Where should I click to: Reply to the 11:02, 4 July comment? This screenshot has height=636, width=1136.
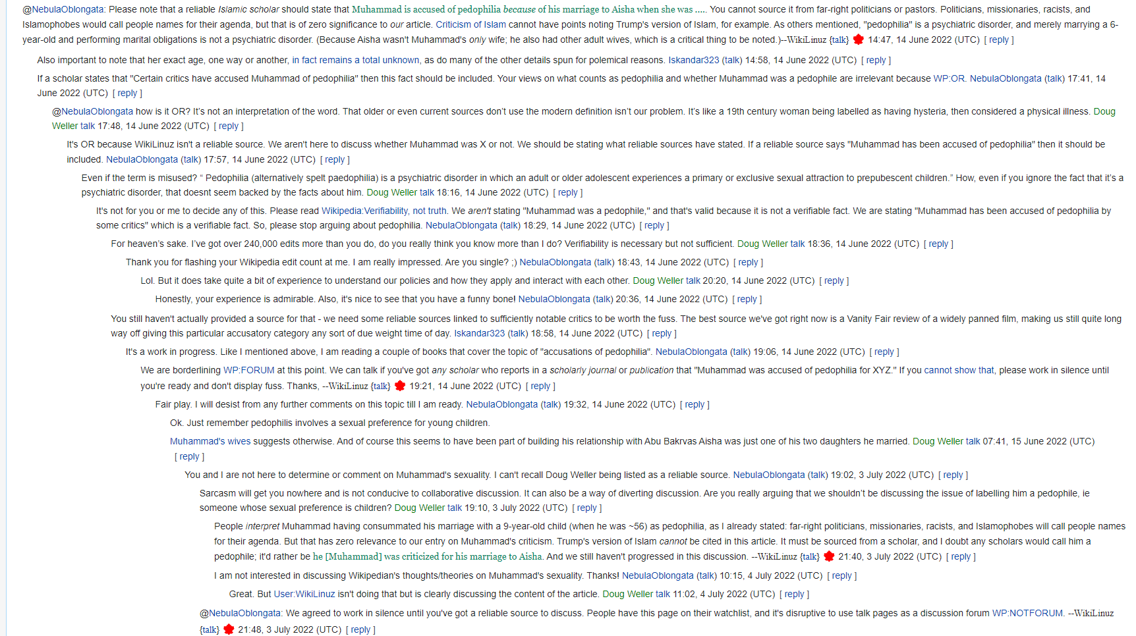point(794,594)
